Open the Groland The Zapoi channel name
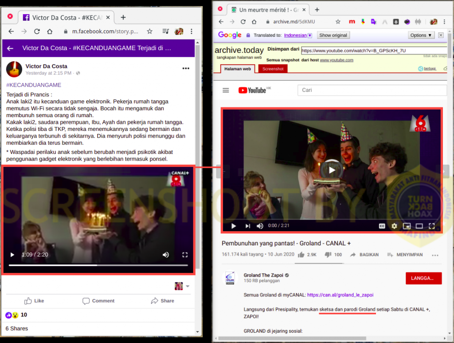 click(x=263, y=275)
